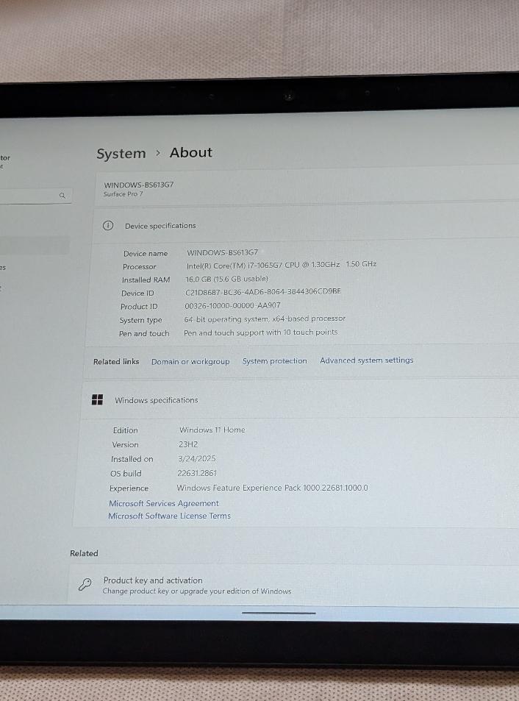Click the Windows logo beside Windows specifications
Image resolution: width=519 pixels, height=701 pixels.
point(97,399)
